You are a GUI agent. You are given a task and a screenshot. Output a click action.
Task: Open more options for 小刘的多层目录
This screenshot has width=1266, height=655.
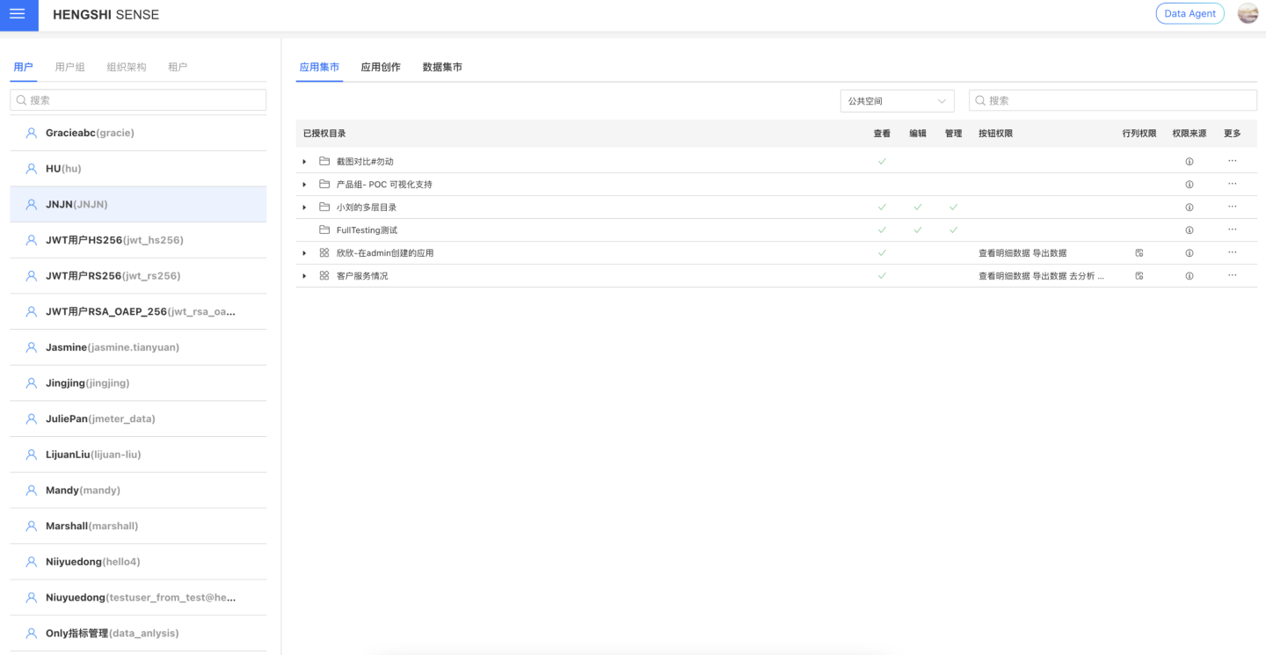pyautogui.click(x=1233, y=207)
